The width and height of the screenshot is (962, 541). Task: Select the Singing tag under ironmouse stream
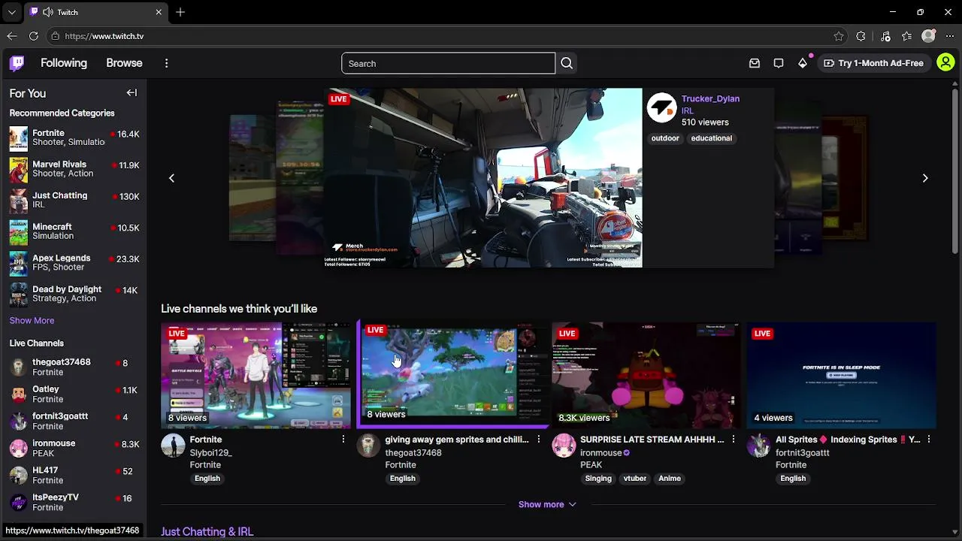point(598,479)
